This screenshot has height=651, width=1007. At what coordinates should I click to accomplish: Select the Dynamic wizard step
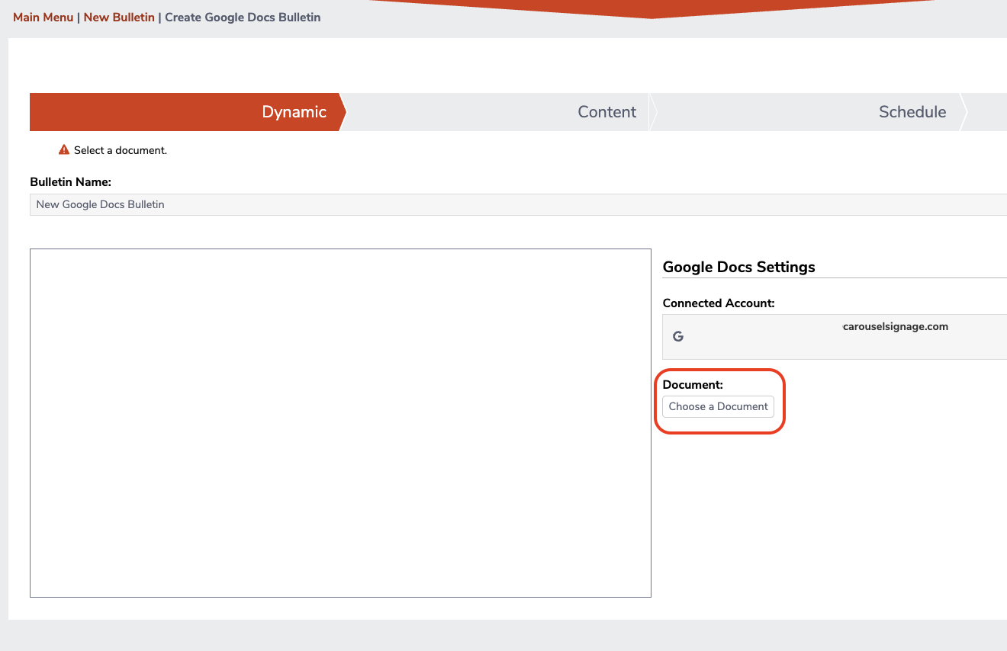click(188, 112)
